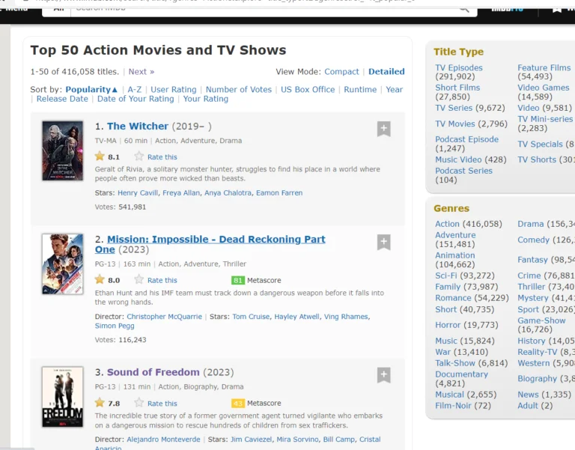This screenshot has height=450, width=575.
Task: Filter by Sci-Fi genre
Action: 446,276
